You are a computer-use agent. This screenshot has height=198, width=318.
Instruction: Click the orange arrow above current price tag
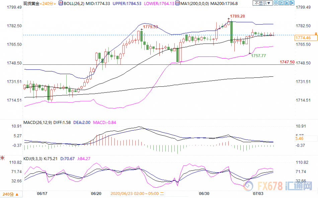(315, 33)
